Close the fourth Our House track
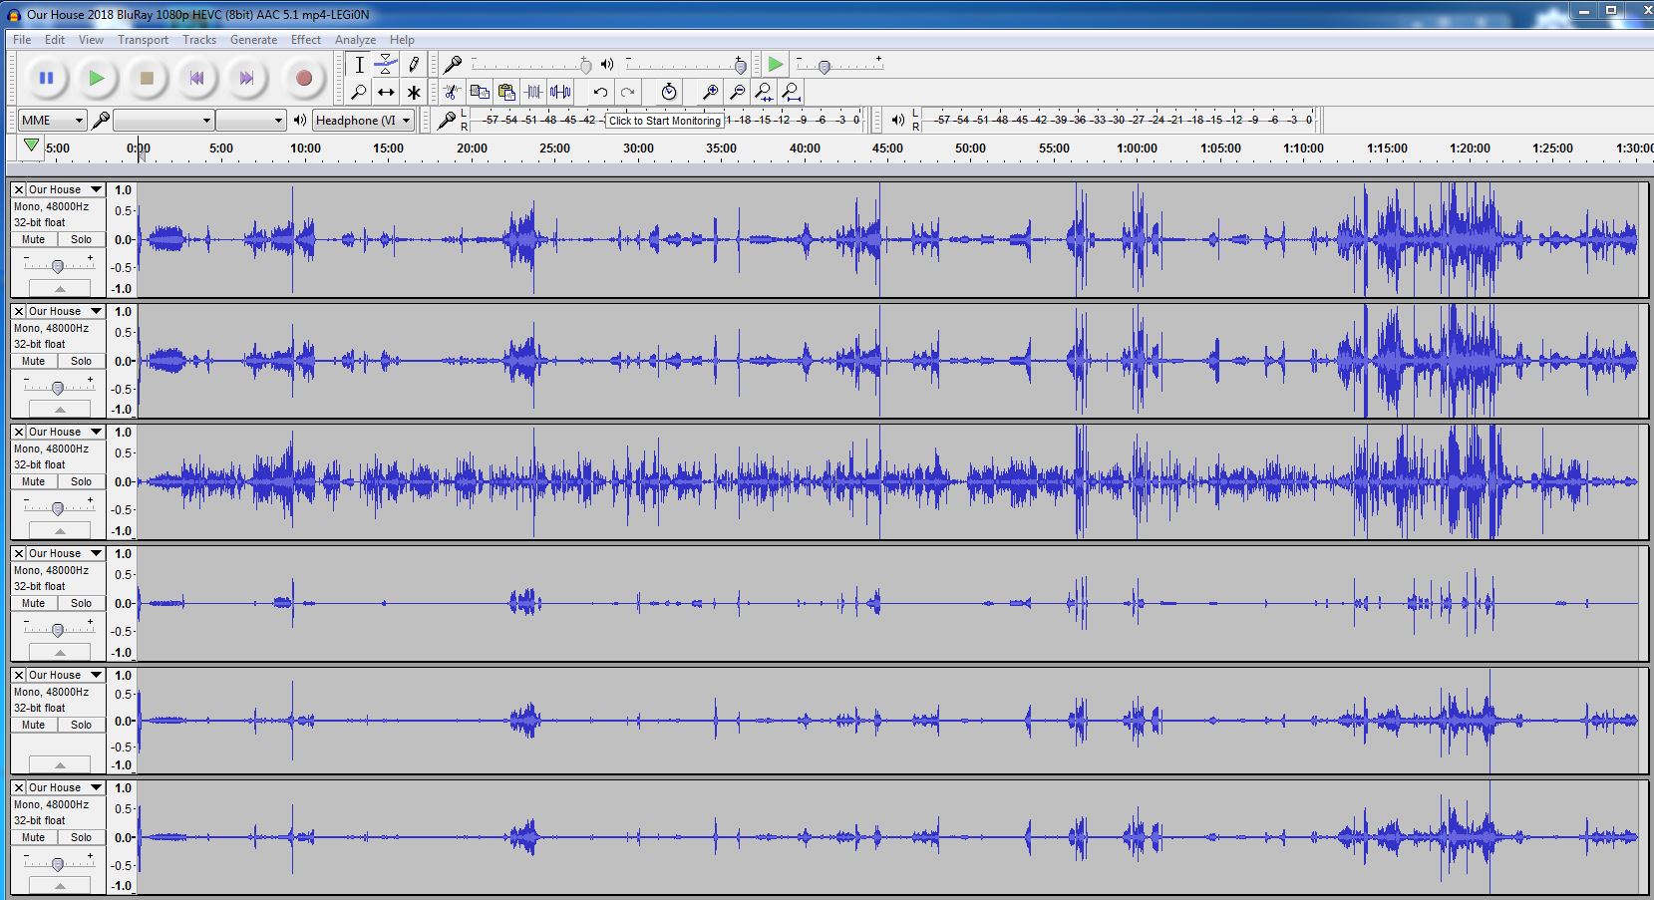The height and width of the screenshot is (900, 1654). tap(19, 553)
